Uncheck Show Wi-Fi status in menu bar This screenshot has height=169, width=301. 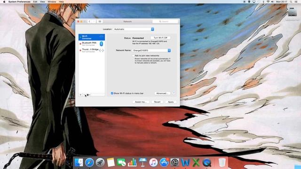(112, 93)
